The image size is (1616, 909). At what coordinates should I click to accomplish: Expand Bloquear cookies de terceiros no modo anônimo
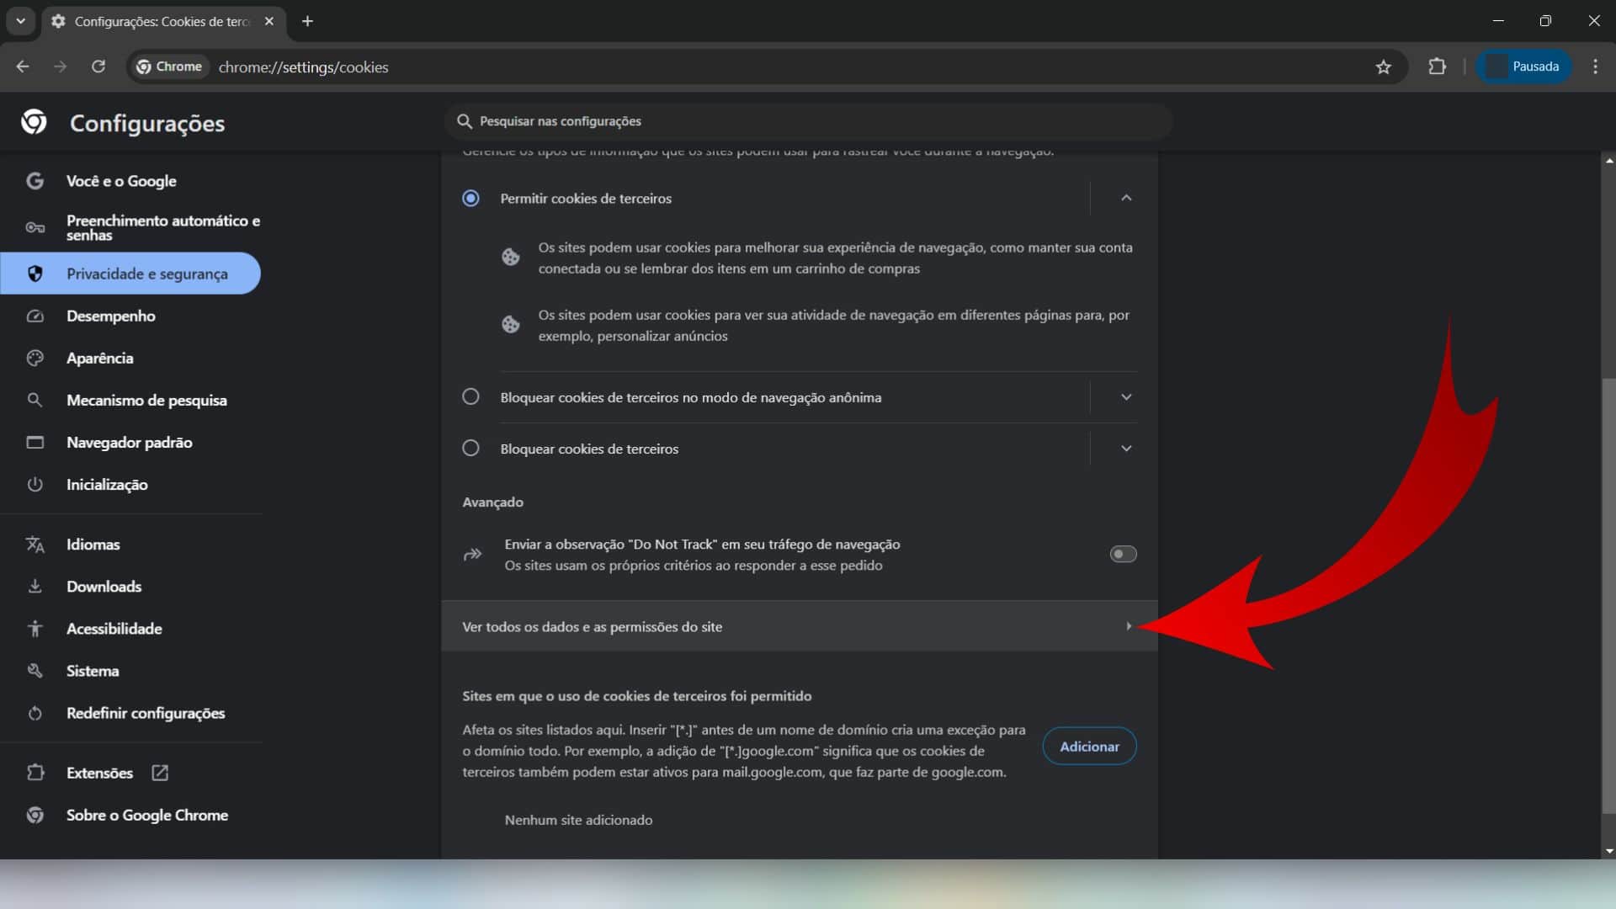coord(1126,396)
